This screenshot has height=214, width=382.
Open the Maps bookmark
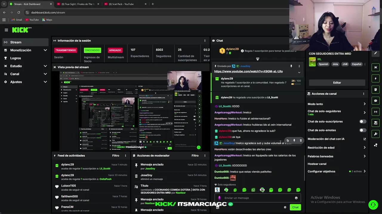click(47, 20)
